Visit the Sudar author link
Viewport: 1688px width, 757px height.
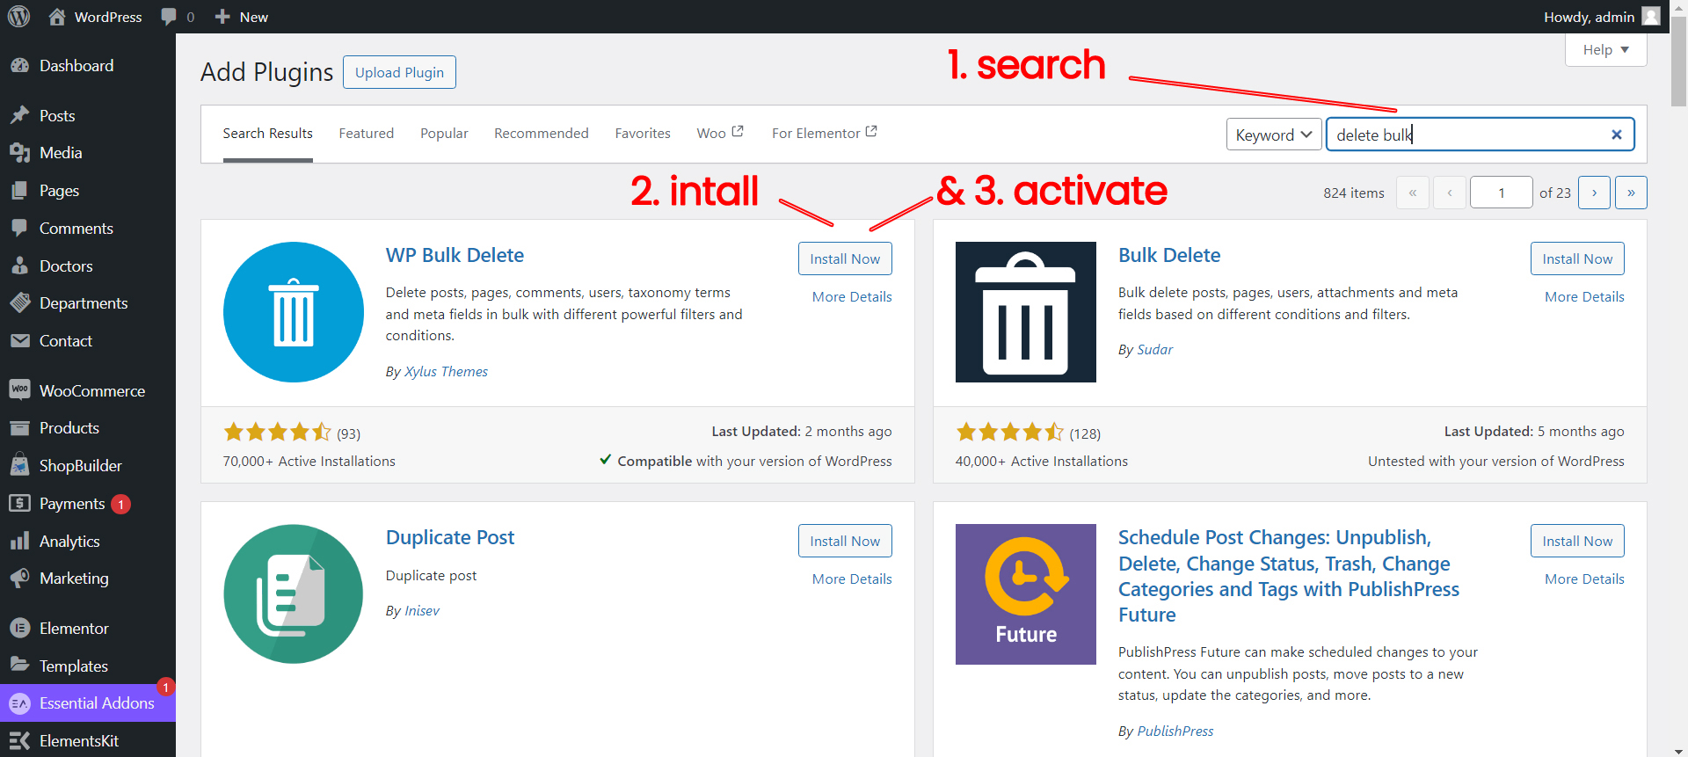(1154, 350)
